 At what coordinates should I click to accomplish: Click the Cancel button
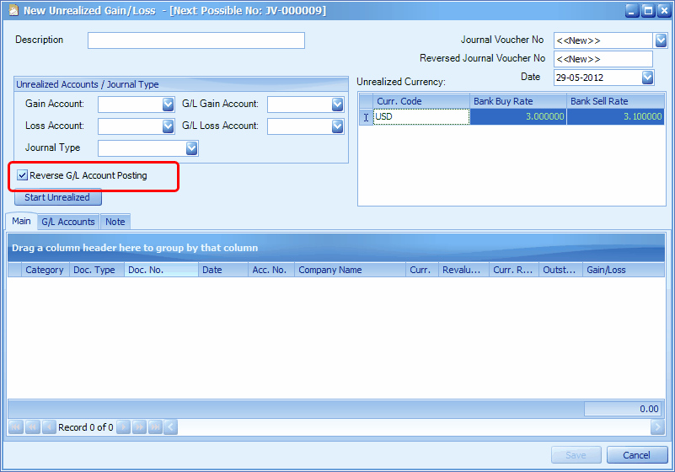636,455
